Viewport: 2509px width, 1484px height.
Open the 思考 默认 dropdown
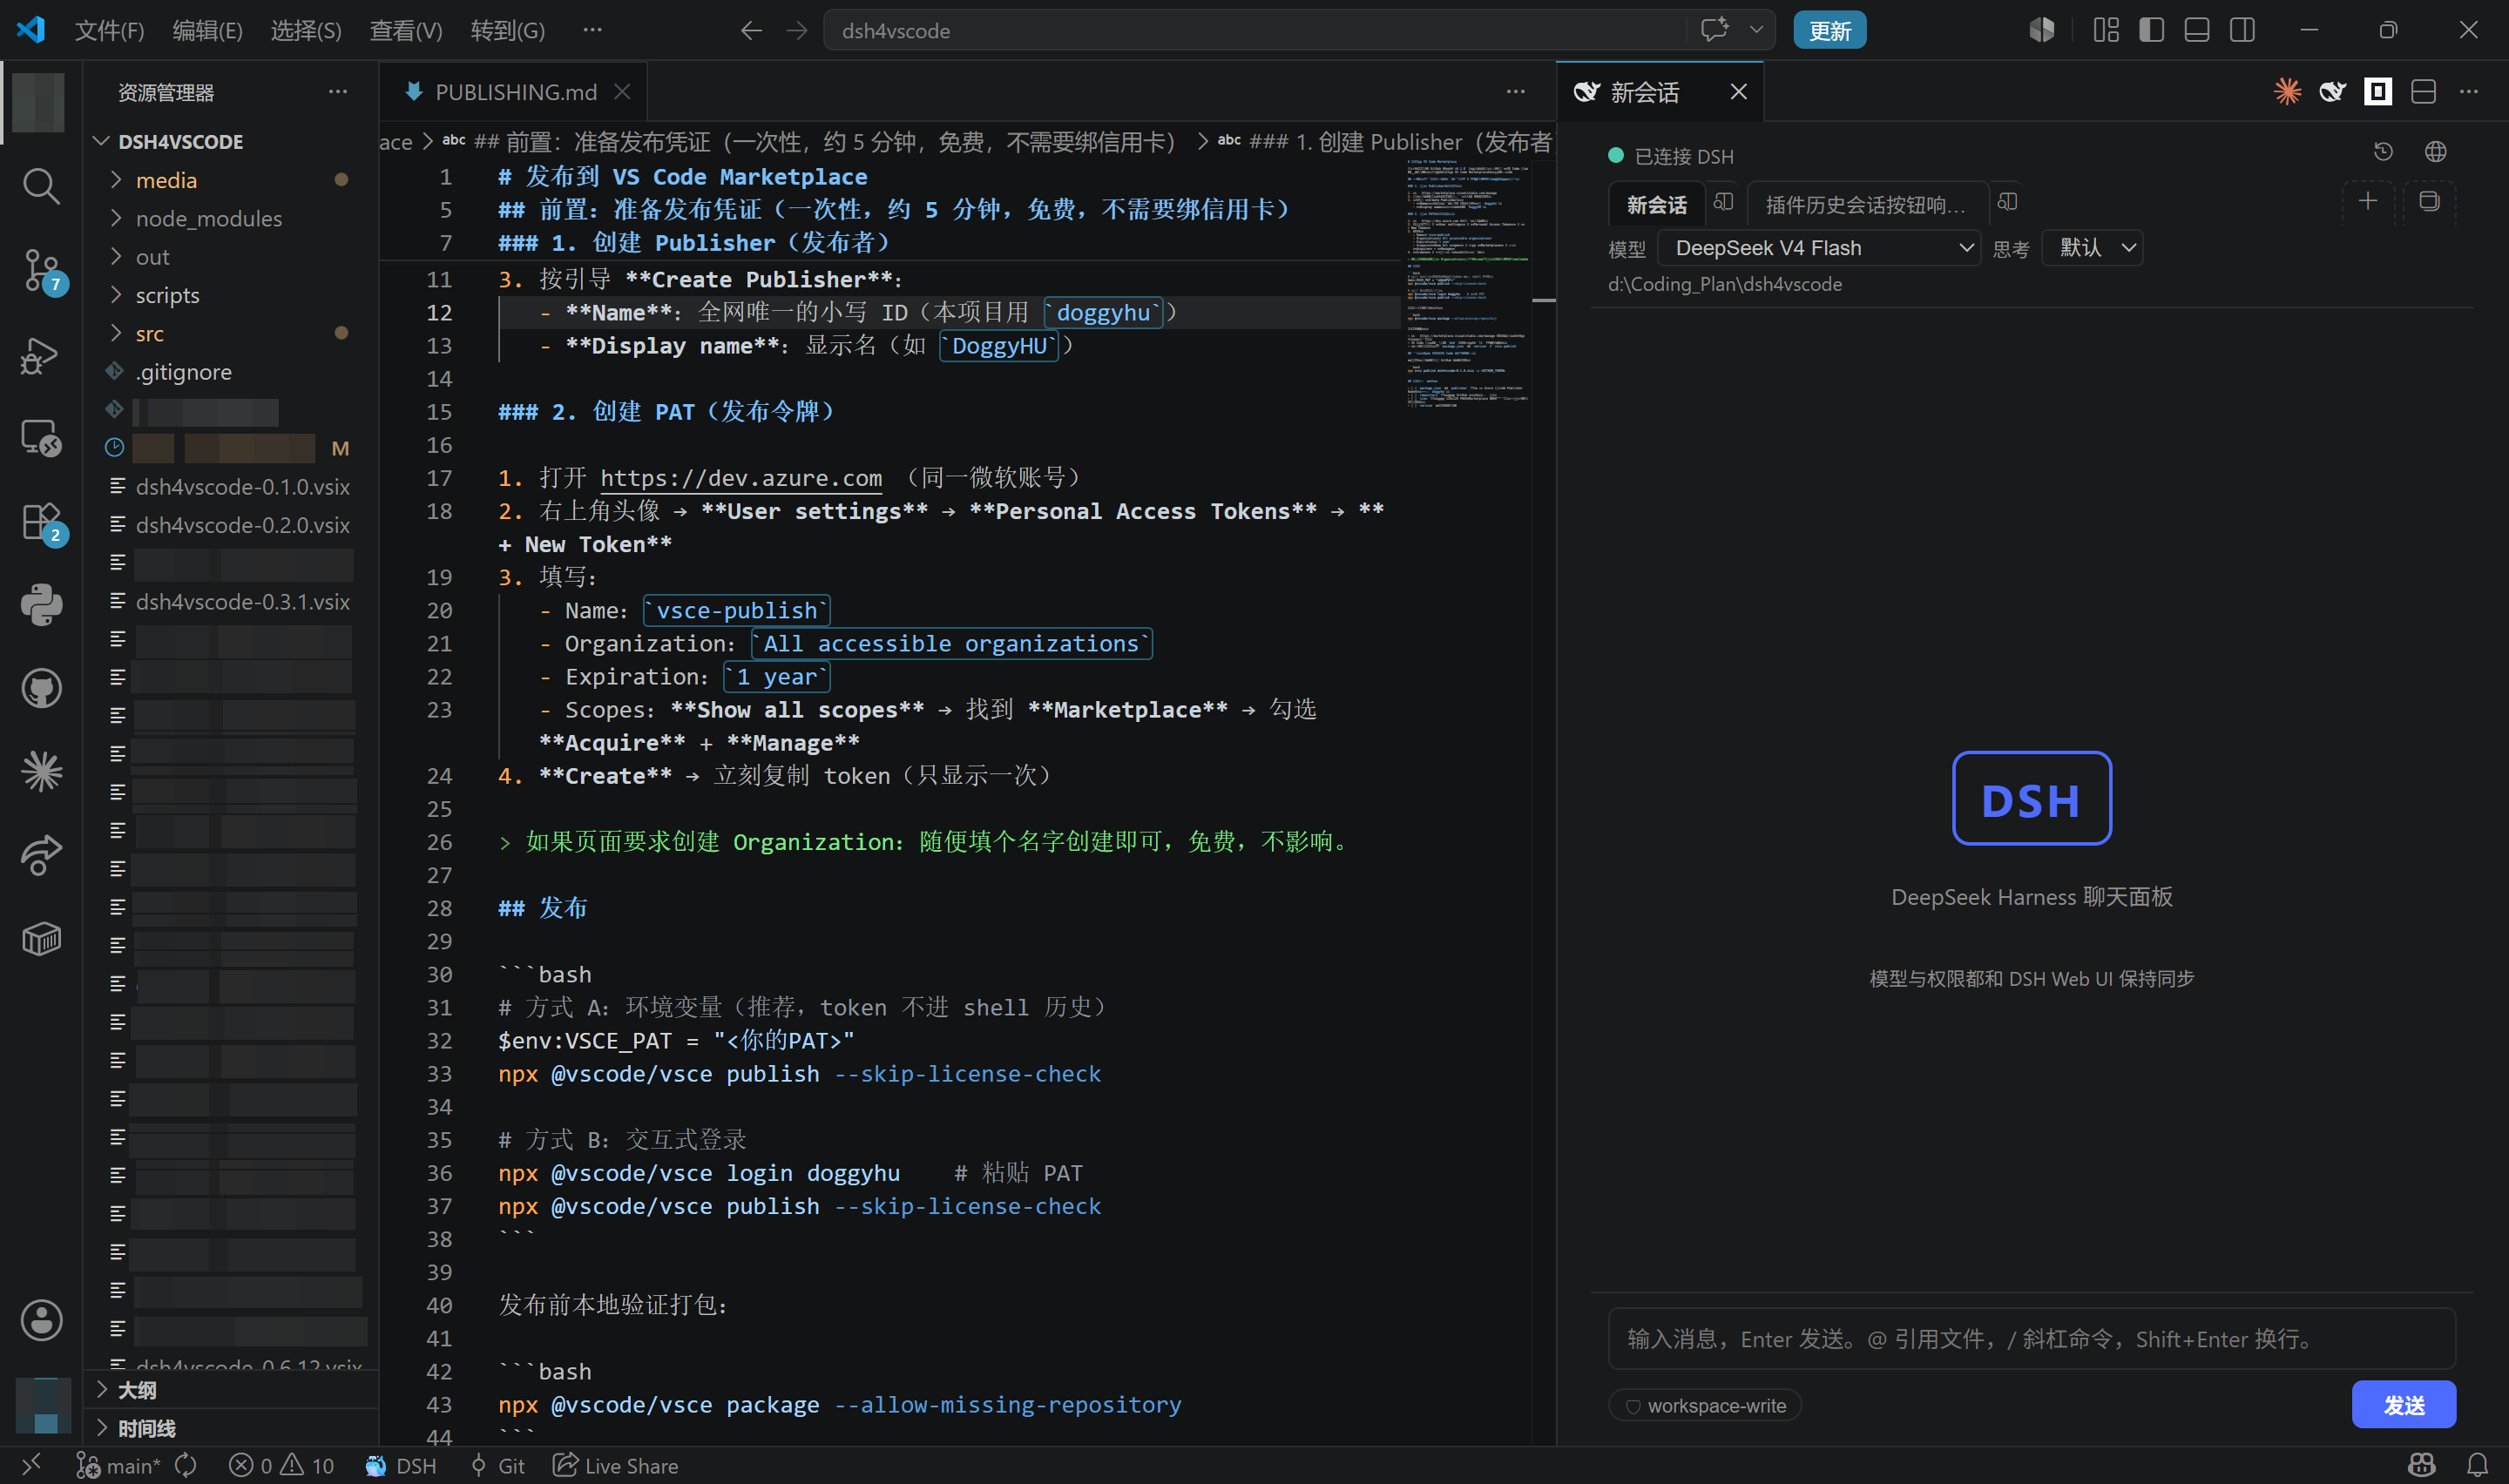tap(2092, 248)
